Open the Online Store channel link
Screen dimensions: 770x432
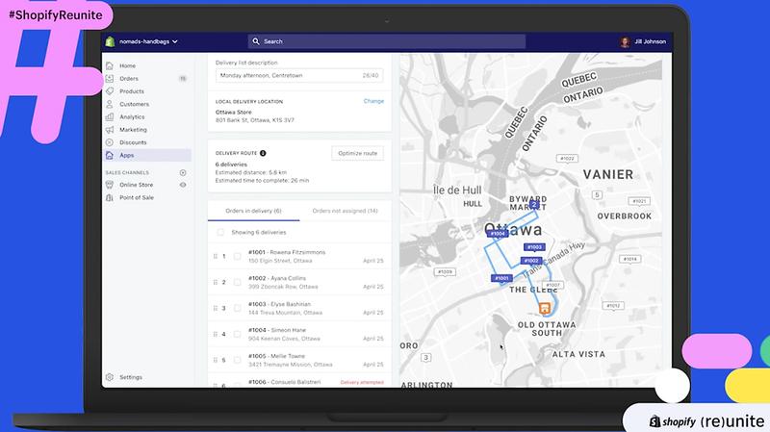tap(136, 185)
